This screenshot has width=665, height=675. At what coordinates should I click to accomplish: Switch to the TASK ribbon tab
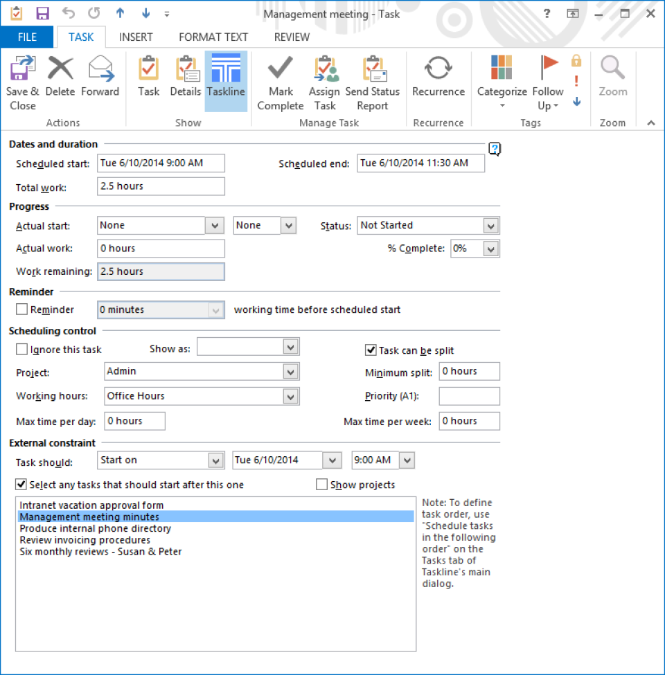point(81,37)
